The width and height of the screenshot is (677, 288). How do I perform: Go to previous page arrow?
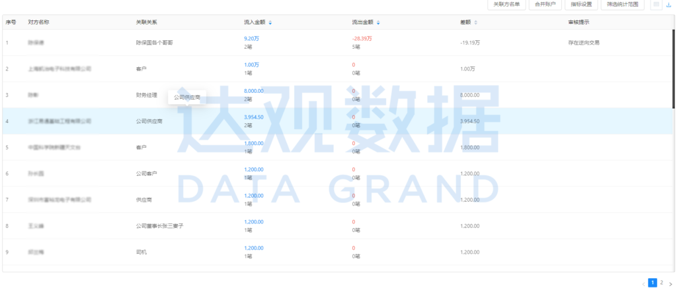[x=644, y=283]
